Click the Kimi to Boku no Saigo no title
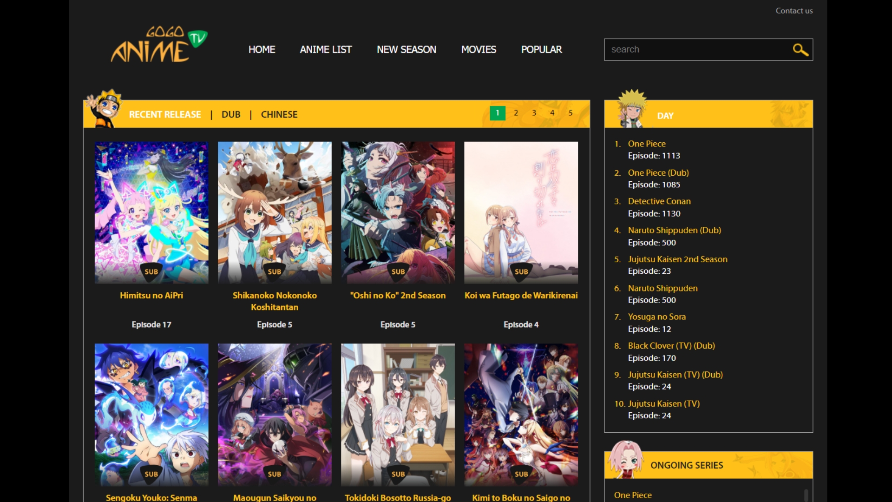The image size is (892, 502). [521, 497]
